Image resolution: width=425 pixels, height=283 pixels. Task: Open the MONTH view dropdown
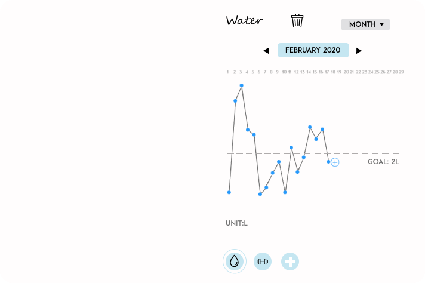(x=365, y=24)
